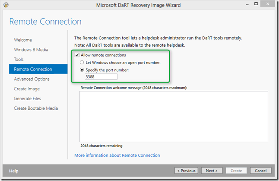Click the Previous button

(186, 171)
